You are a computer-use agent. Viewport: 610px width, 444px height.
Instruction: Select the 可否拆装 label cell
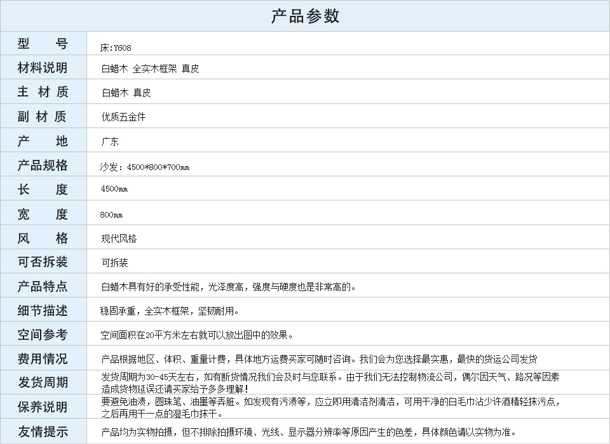43,261
